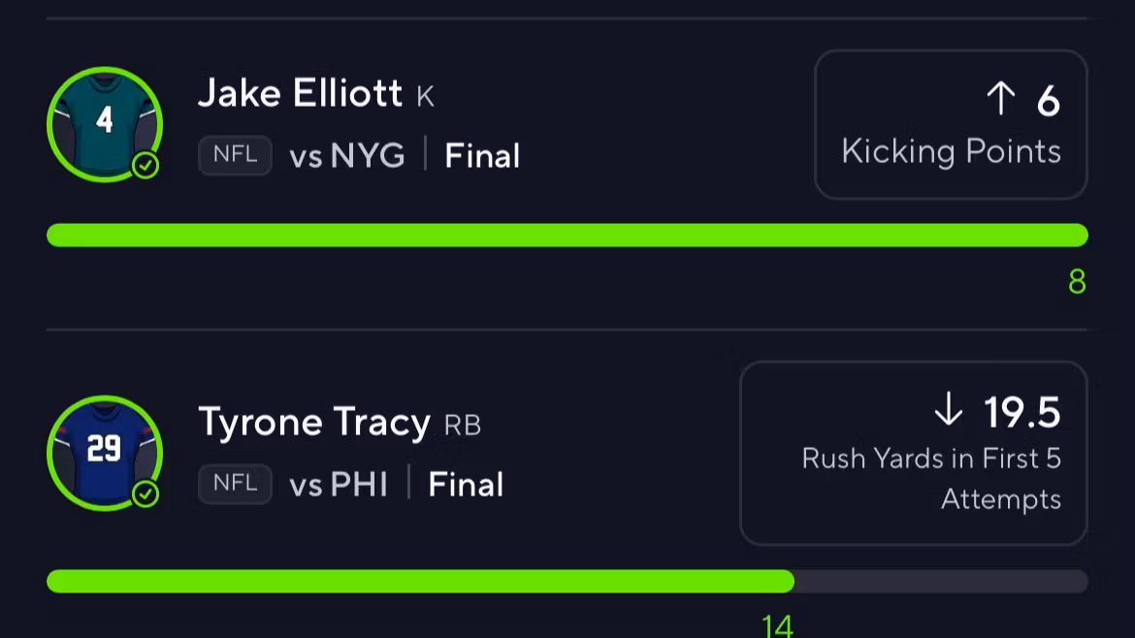Open Jake Elliott's player name
The height and width of the screenshot is (638, 1135).
[300, 93]
